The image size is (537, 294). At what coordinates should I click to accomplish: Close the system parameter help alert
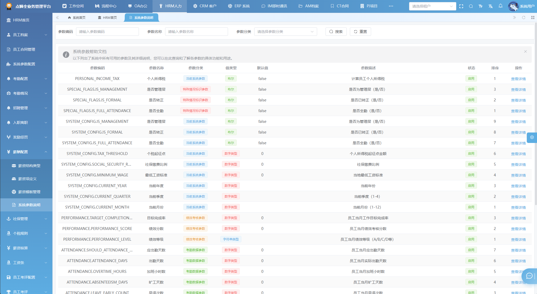click(x=525, y=51)
